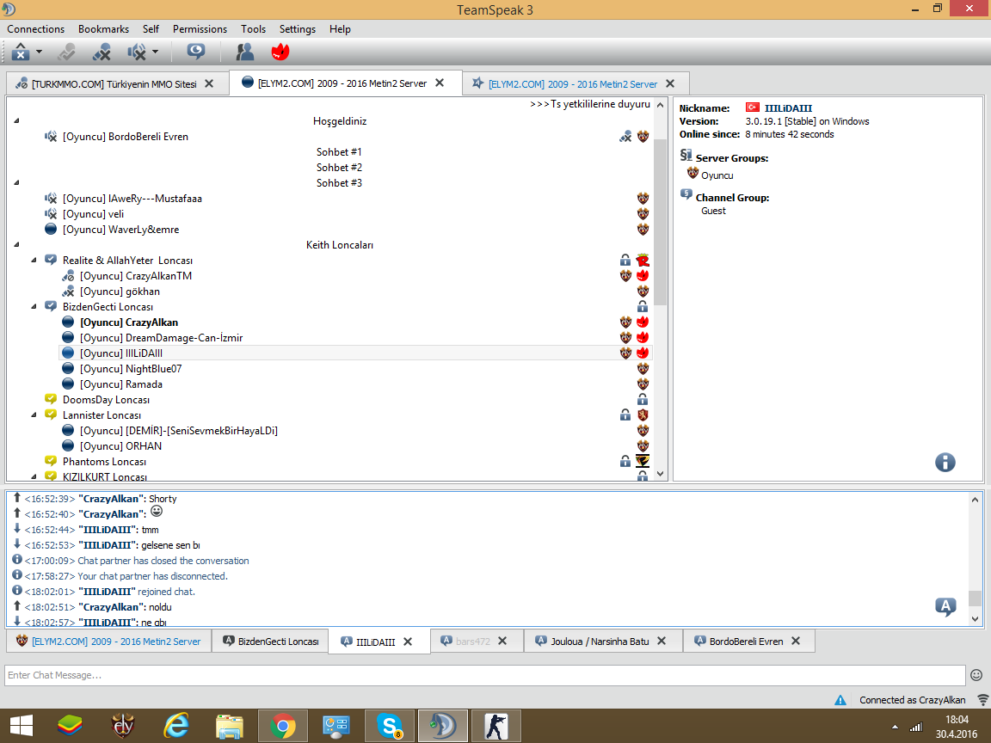Select the Sohbet #1 channel

click(x=340, y=151)
